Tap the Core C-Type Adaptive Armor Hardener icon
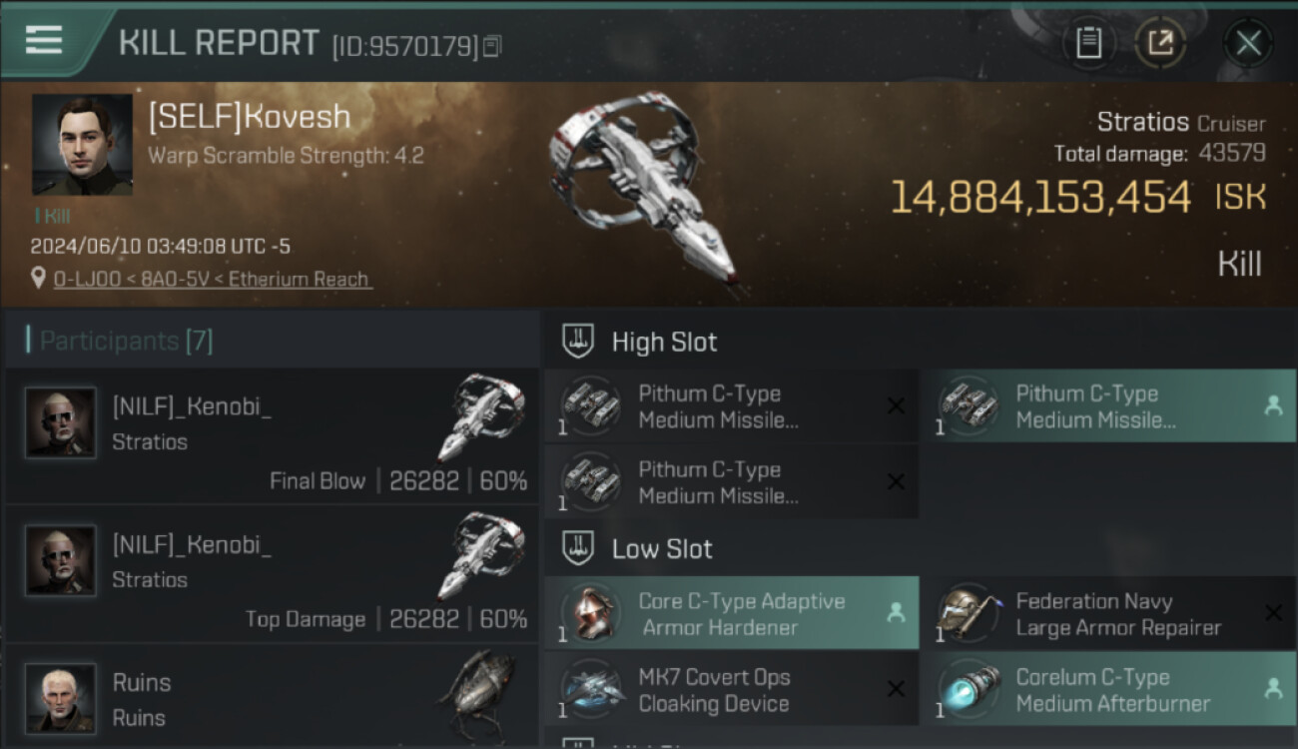This screenshot has height=749, width=1298. [x=591, y=614]
